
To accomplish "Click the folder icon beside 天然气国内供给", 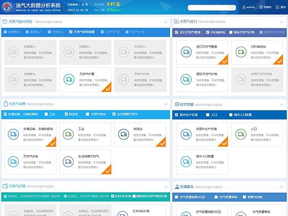I will [x=5, y=22].
